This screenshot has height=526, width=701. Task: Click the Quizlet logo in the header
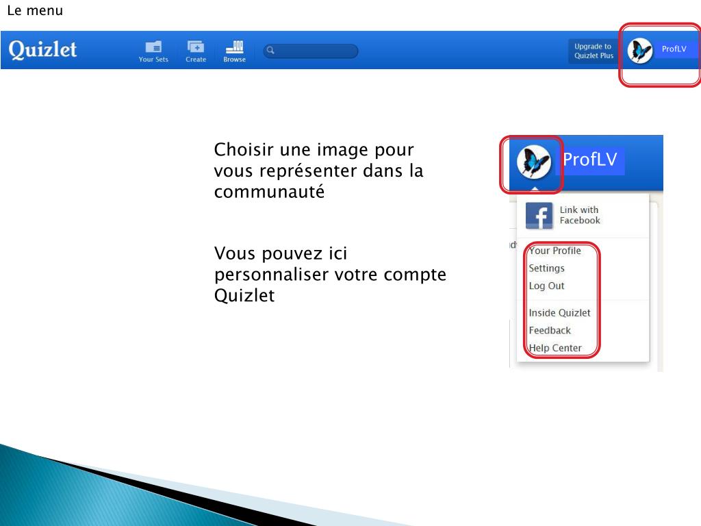42,49
